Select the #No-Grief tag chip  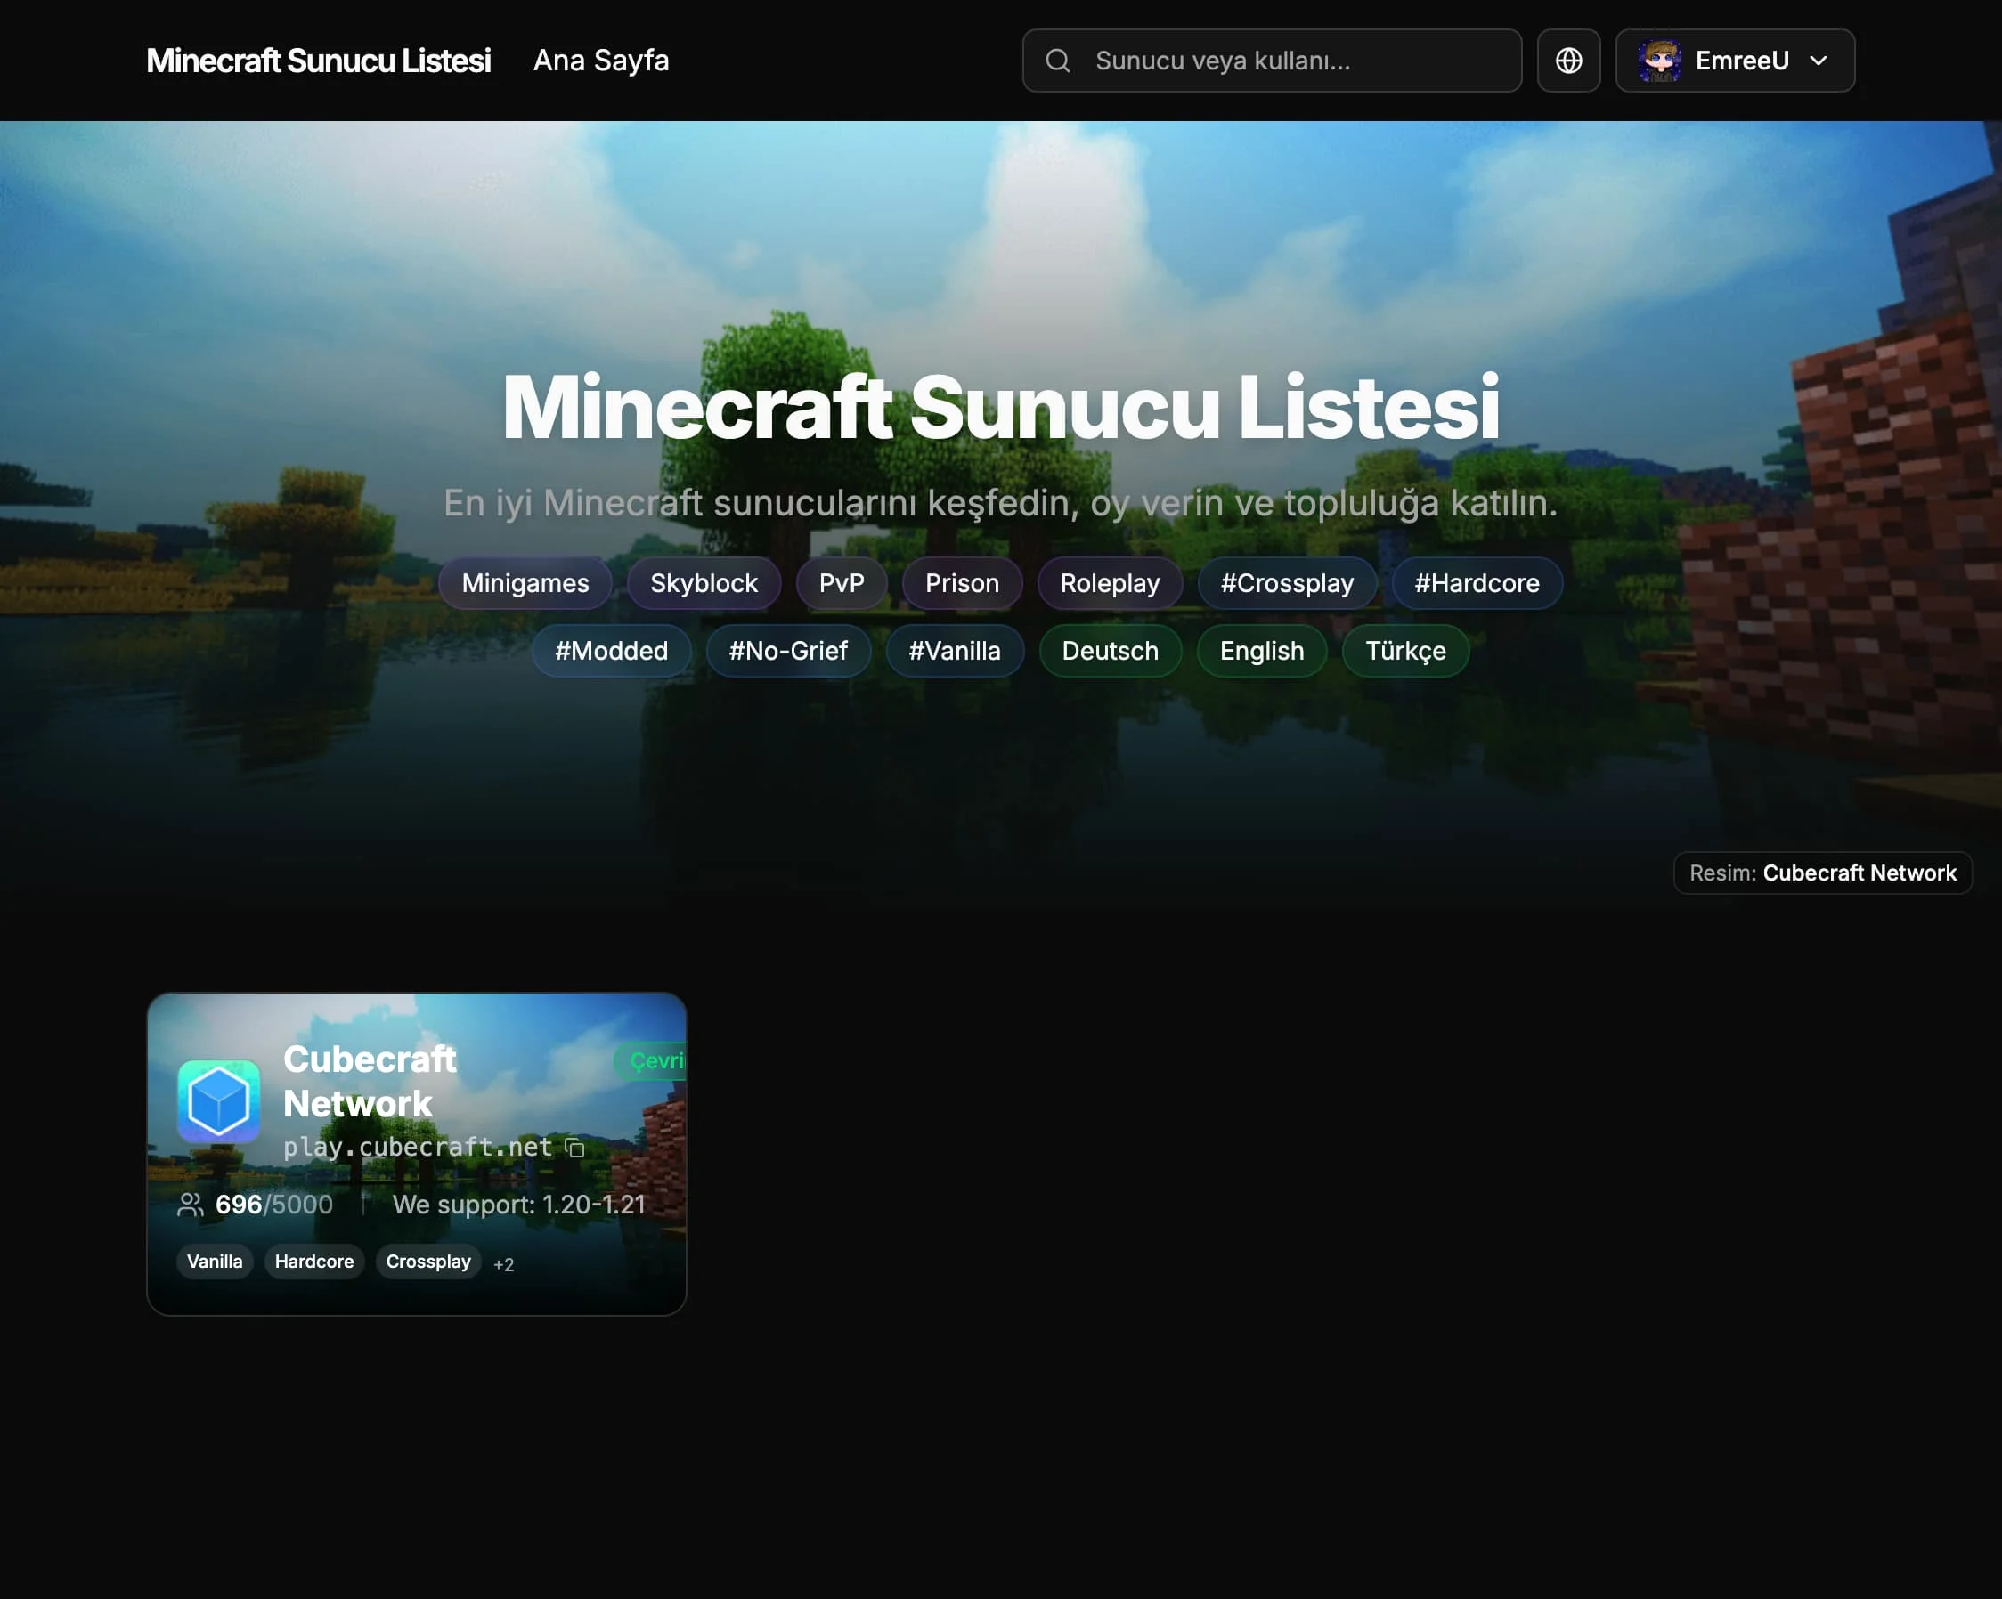787,651
